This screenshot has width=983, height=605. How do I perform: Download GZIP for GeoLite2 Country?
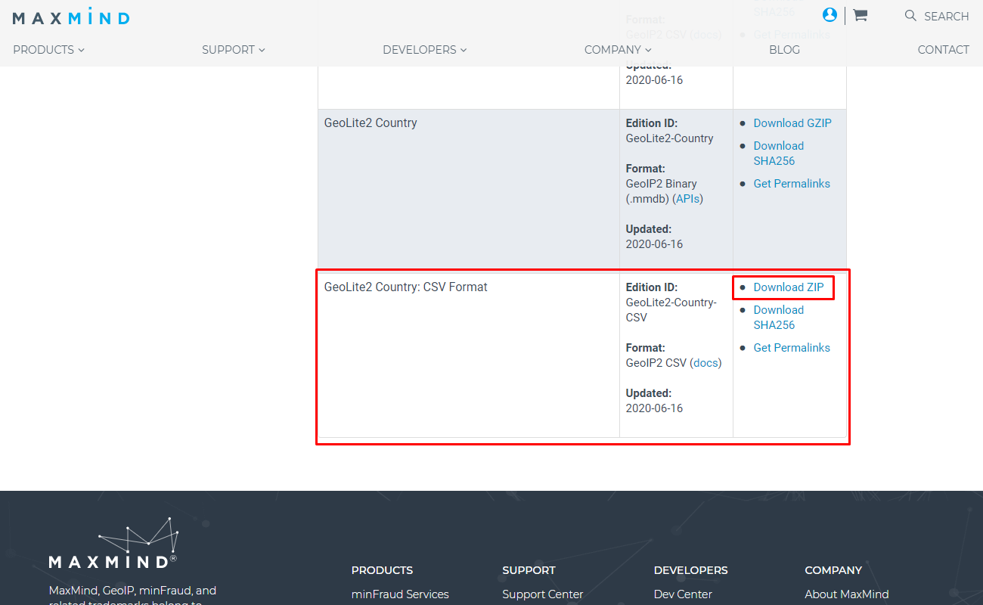[x=792, y=123]
